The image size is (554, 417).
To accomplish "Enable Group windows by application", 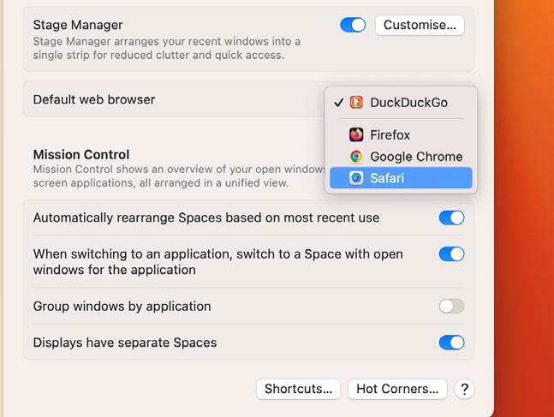I will point(451,307).
